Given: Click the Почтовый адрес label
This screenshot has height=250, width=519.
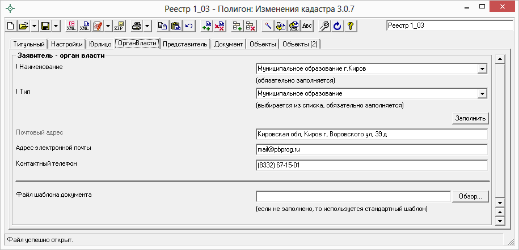Looking at the screenshot, I should [x=39, y=132].
